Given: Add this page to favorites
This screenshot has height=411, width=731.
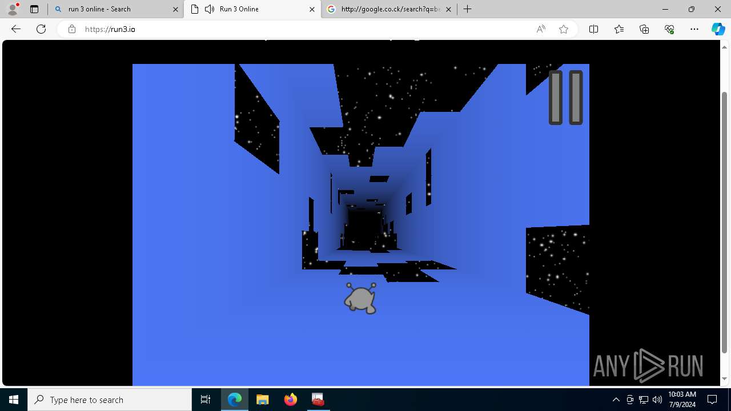Looking at the screenshot, I should [x=564, y=29].
